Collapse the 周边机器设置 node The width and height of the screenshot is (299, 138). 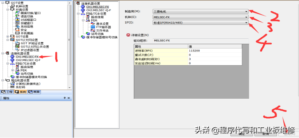(3, 80)
